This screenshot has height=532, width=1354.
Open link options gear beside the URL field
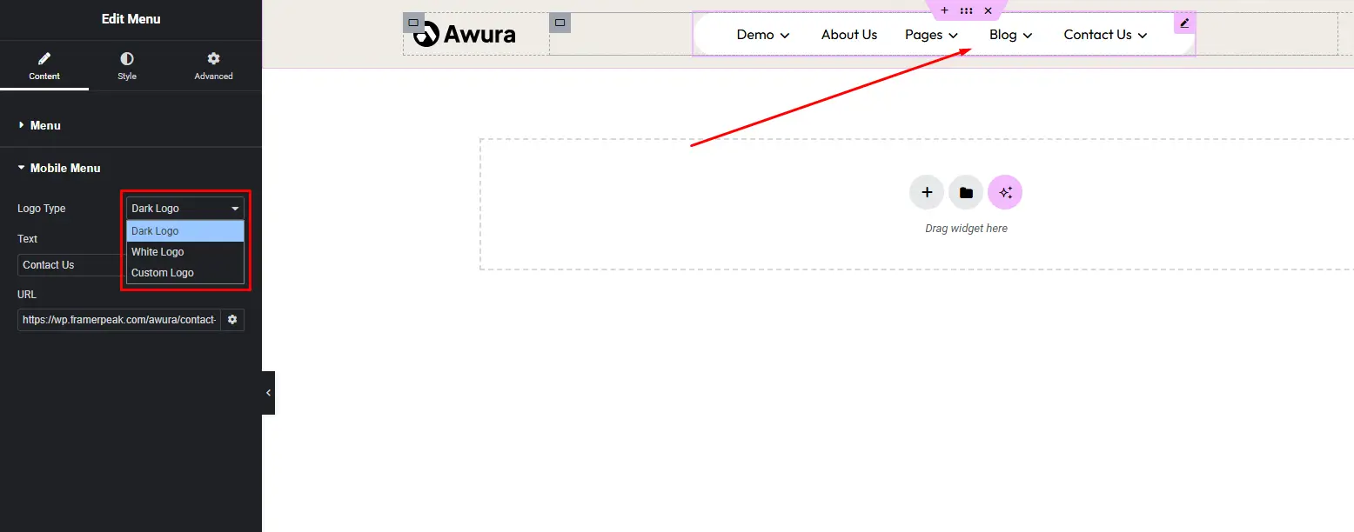tap(232, 320)
